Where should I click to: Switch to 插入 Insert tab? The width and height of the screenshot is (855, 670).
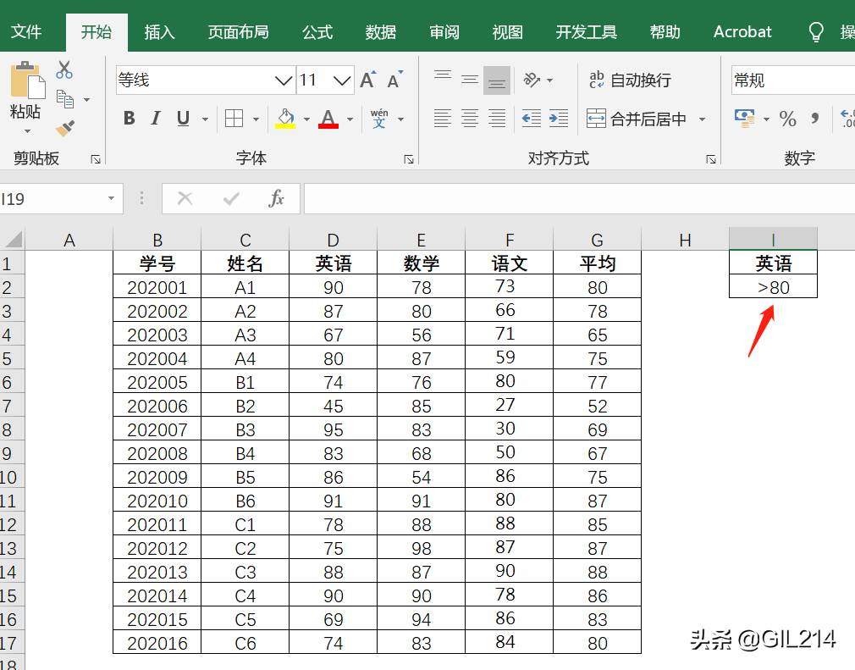click(x=159, y=31)
